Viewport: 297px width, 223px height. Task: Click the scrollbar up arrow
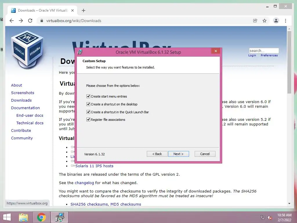289,29
